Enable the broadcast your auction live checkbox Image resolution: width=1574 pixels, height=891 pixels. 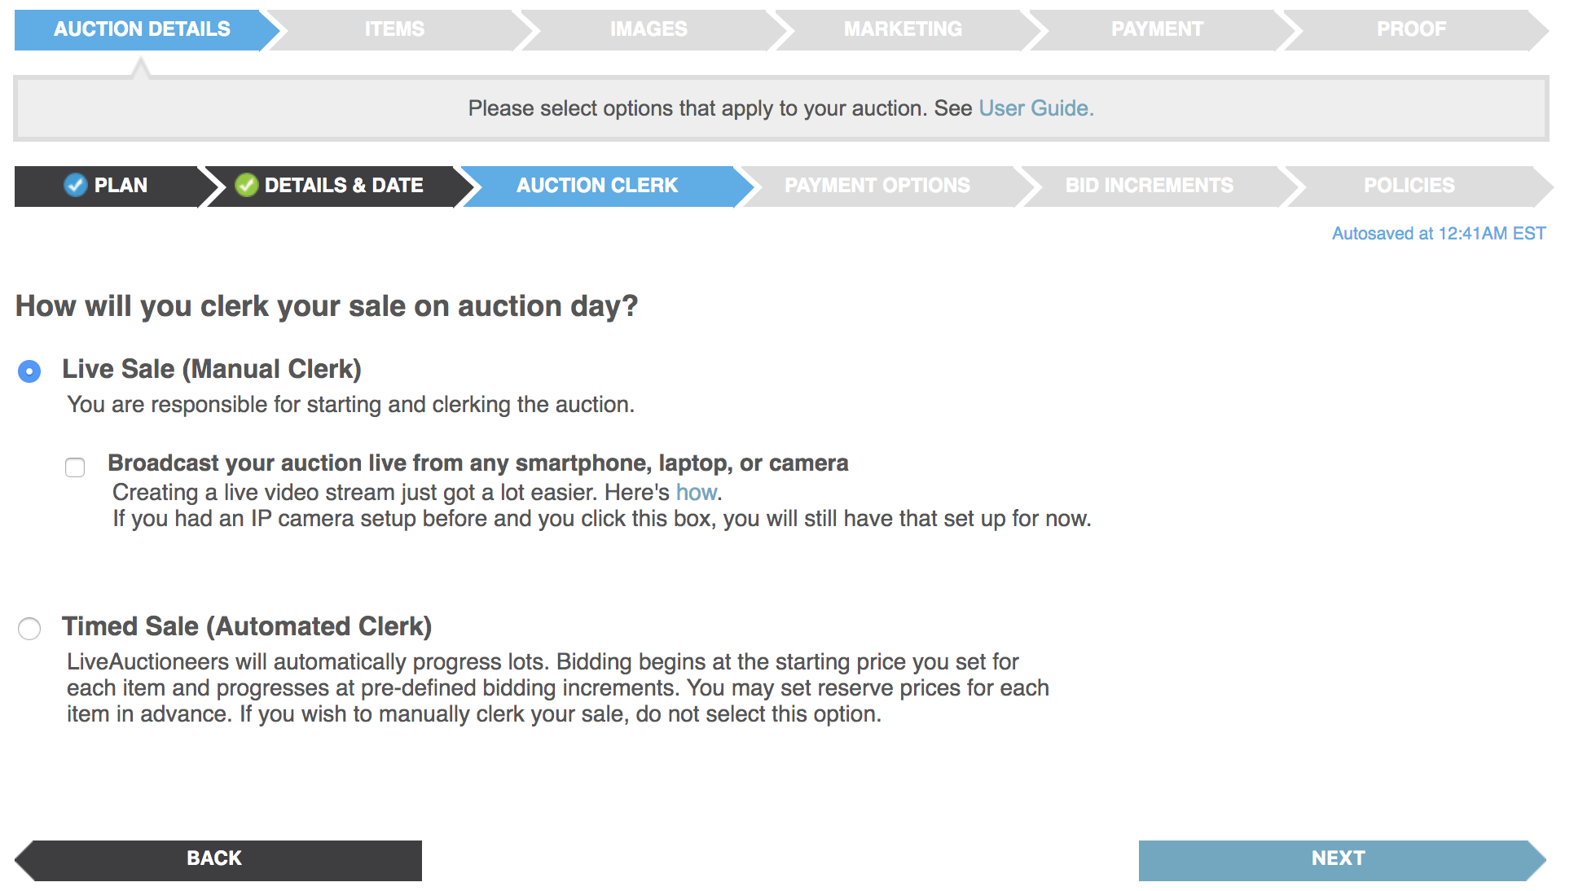click(x=75, y=467)
